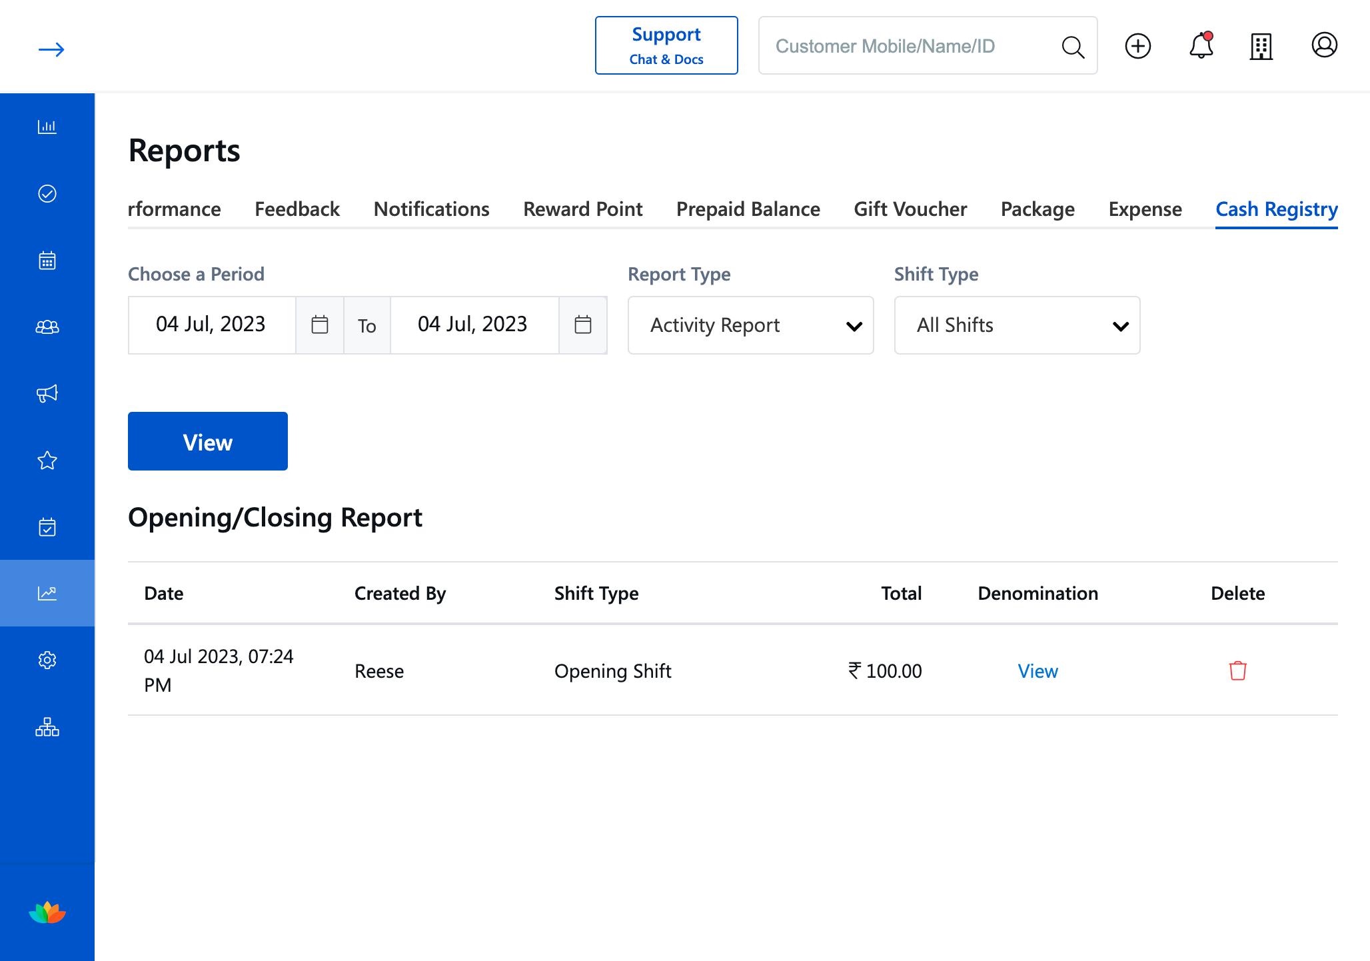Open the star icon in sidebar

47,460
